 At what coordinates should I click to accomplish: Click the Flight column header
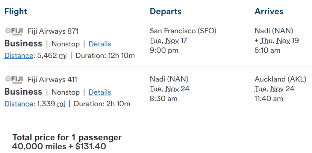[x=16, y=11]
